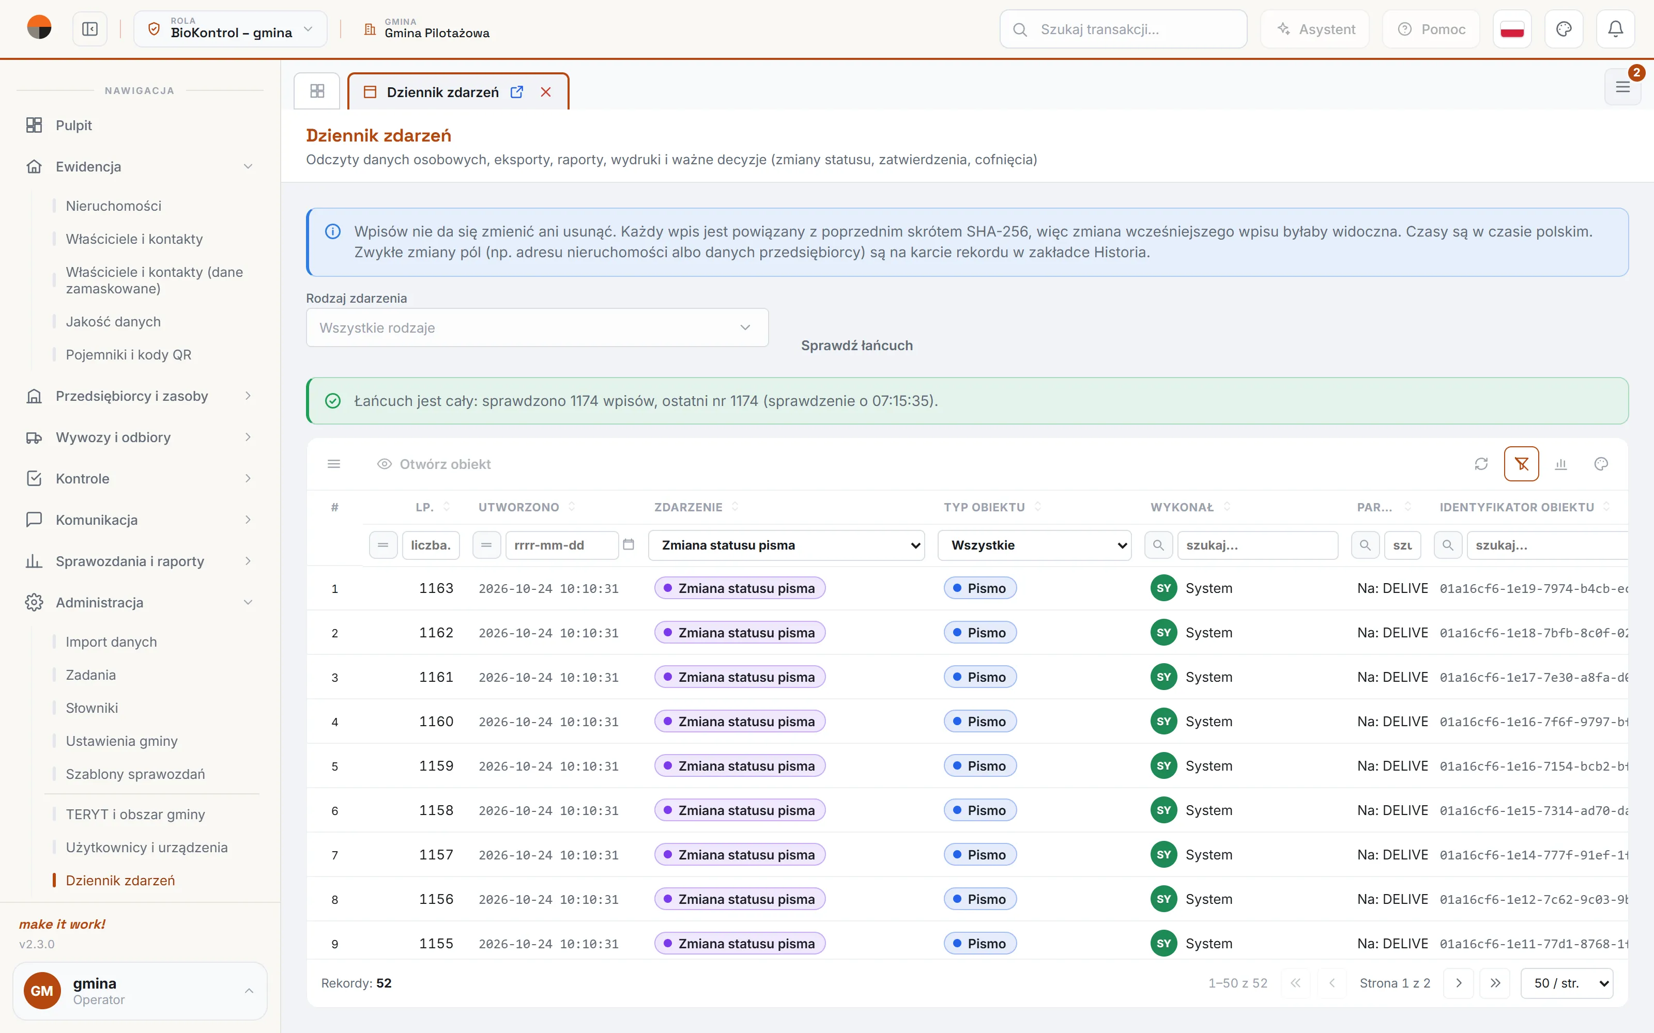Open table appearance palette icon
Image resolution: width=1654 pixels, height=1033 pixels.
click(1601, 464)
